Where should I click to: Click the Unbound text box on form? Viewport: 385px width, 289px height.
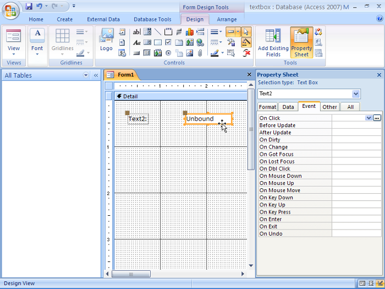pos(208,119)
